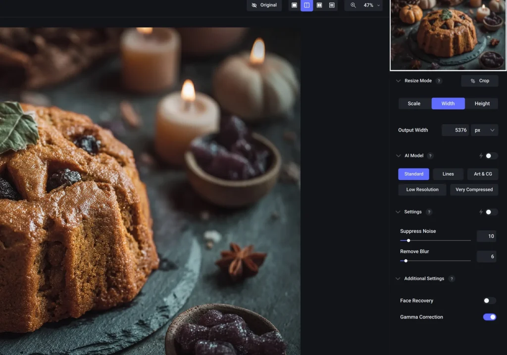This screenshot has height=355, width=507.
Task: Disable Gamma Correction
Action: (x=489, y=317)
